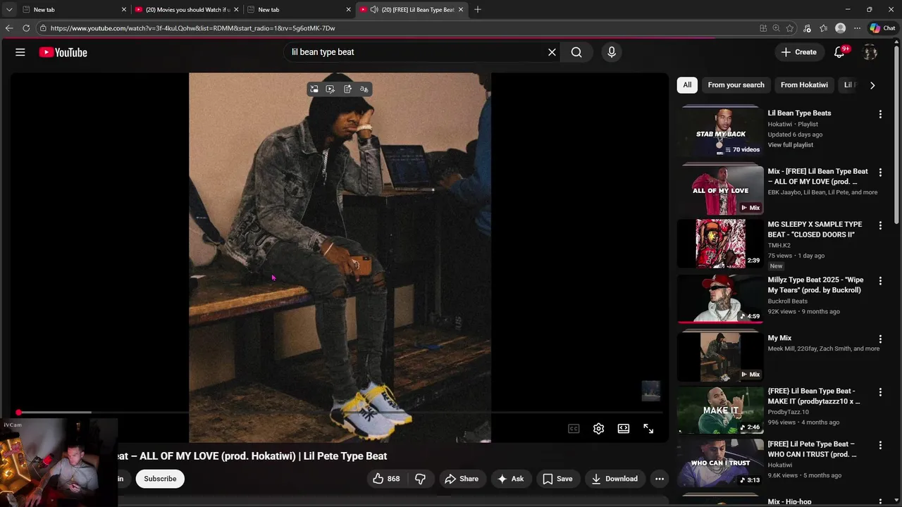Click the translate overlay icon on video
902x507 pixels.
point(364,89)
